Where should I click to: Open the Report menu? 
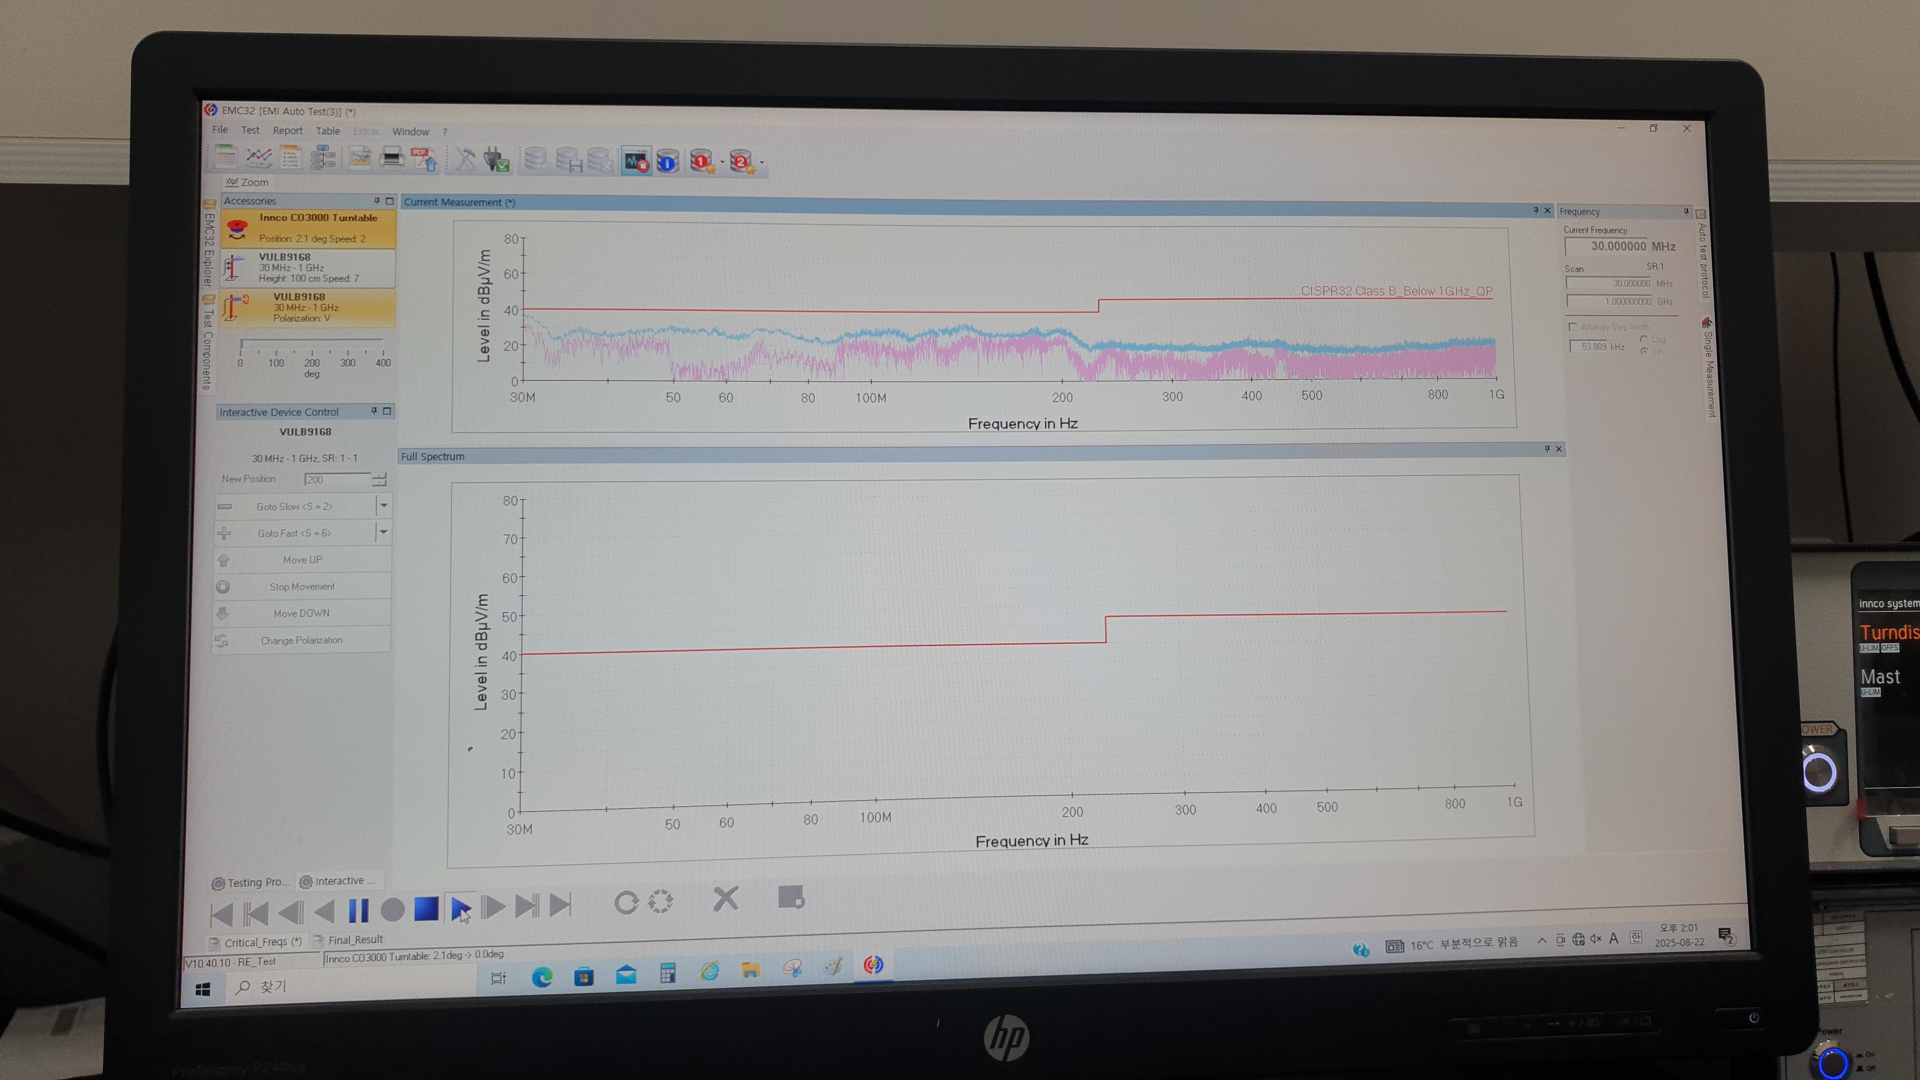[x=287, y=130]
